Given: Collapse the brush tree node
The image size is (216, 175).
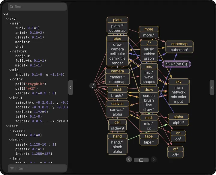Looking at the screenshot, I should pos(10,140).
